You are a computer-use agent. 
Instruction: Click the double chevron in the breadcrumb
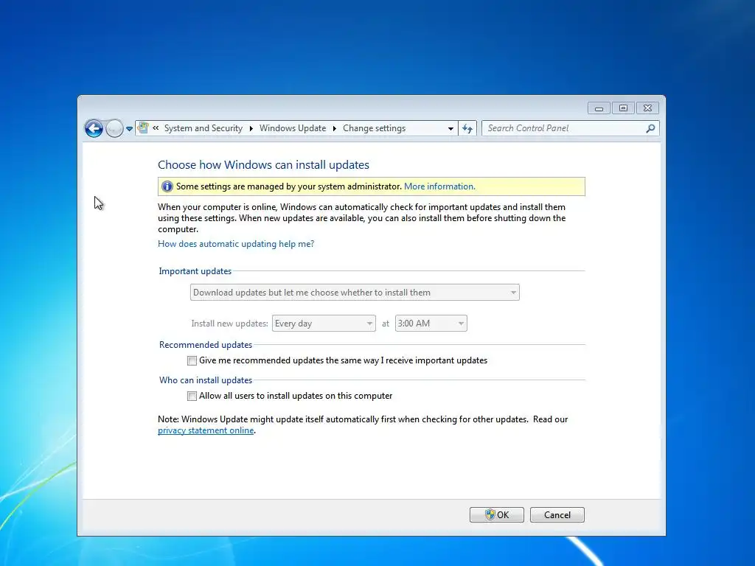tap(156, 128)
